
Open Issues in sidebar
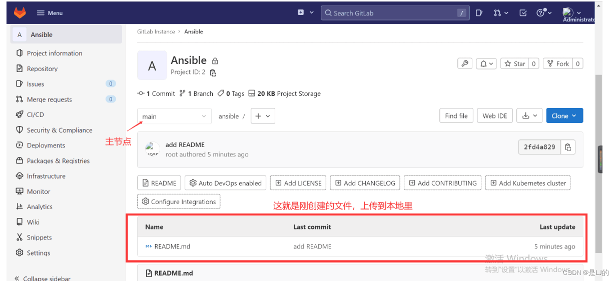36,84
